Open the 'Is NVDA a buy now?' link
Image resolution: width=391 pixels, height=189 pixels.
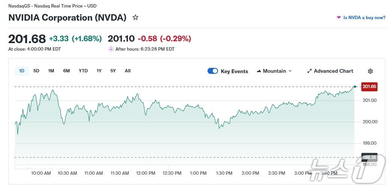click(x=364, y=18)
